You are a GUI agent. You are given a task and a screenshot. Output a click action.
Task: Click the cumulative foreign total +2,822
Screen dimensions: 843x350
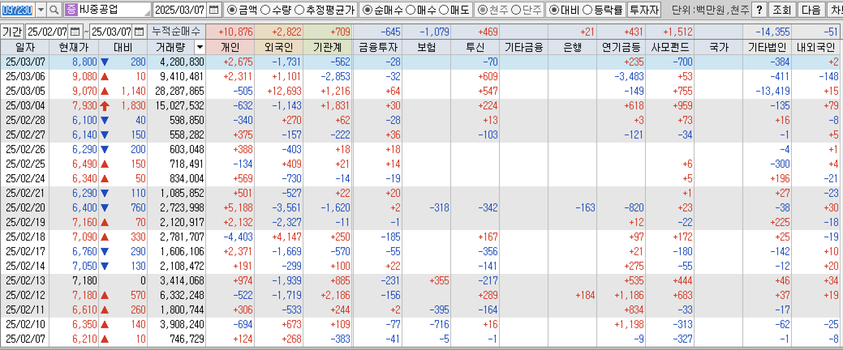287,32
